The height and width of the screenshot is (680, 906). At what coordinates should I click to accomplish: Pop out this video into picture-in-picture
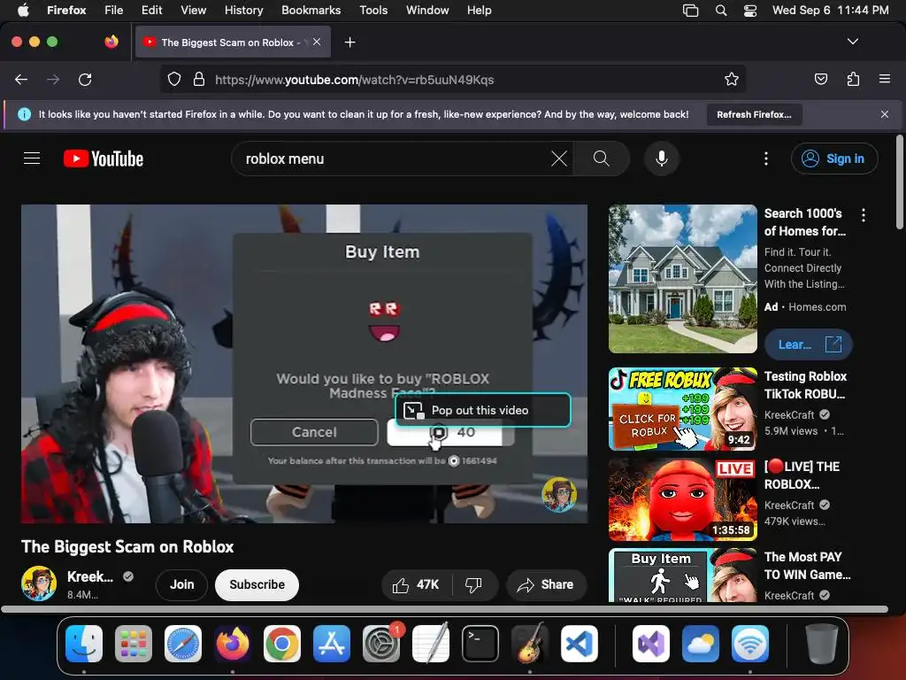pos(482,410)
